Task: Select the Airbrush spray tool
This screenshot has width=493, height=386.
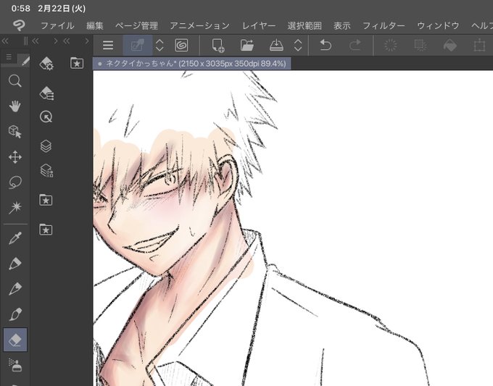Action: coord(15,365)
